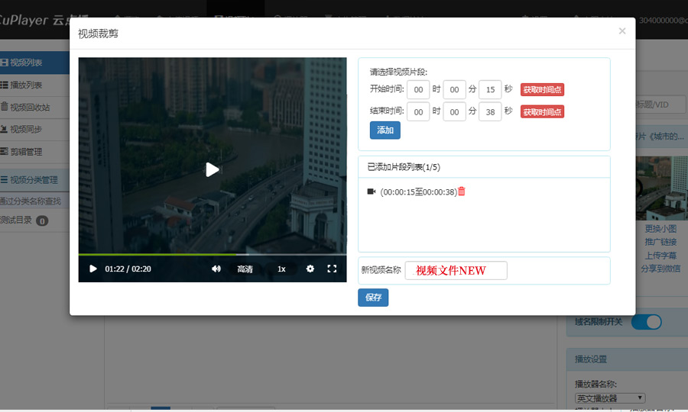Delete the added clip with the red trash icon
Image resolution: width=688 pixels, height=412 pixels.
[462, 192]
